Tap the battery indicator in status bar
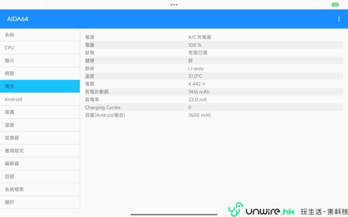Viewport: 348px width, 217px height. pos(335,4)
